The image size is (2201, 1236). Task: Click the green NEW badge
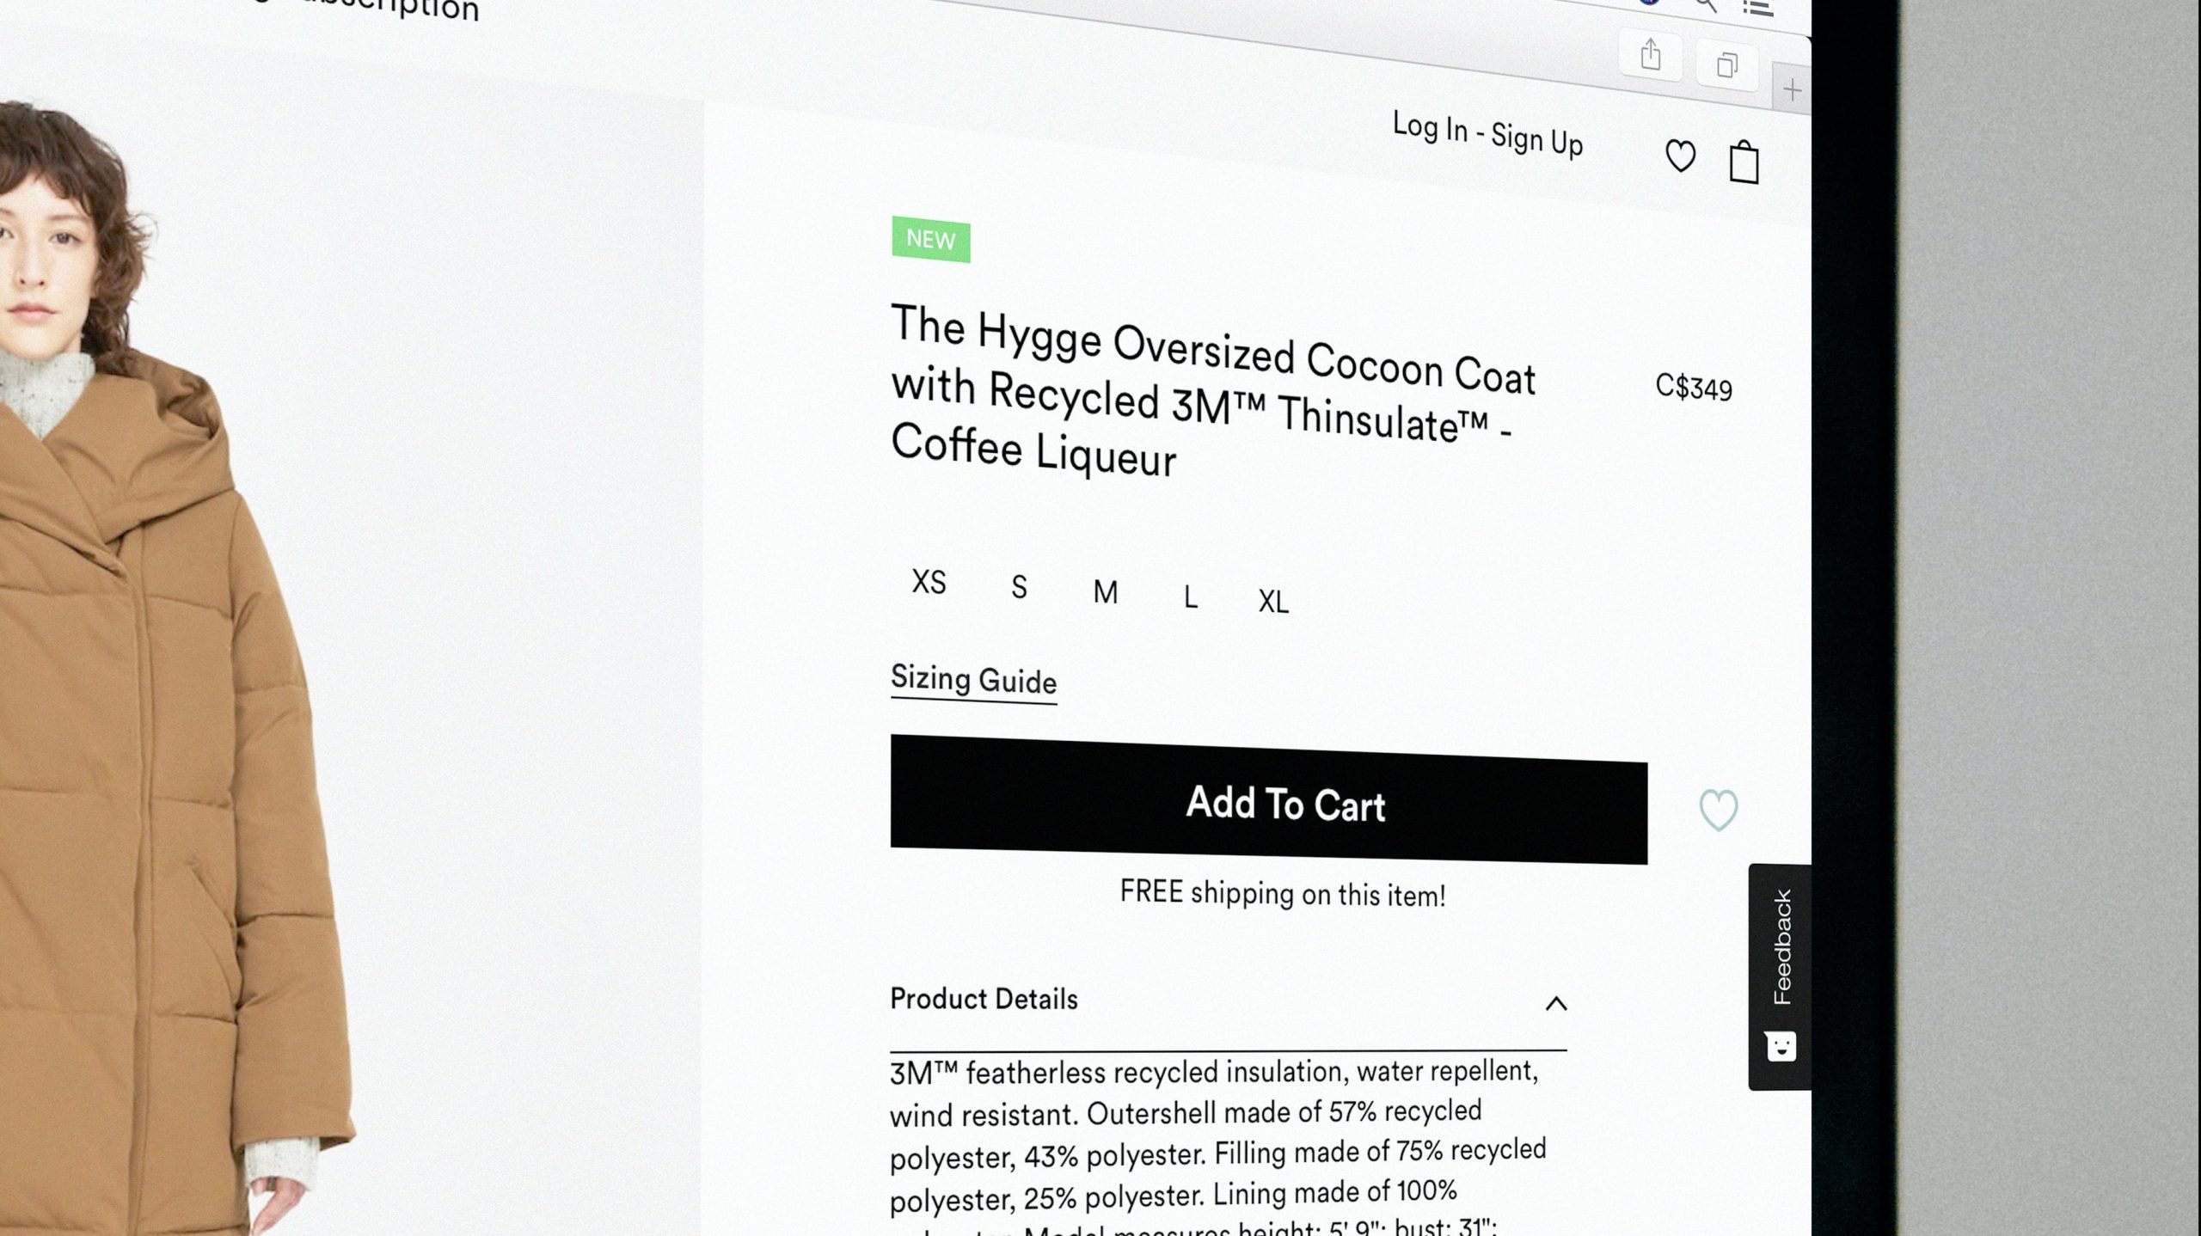pyautogui.click(x=931, y=239)
